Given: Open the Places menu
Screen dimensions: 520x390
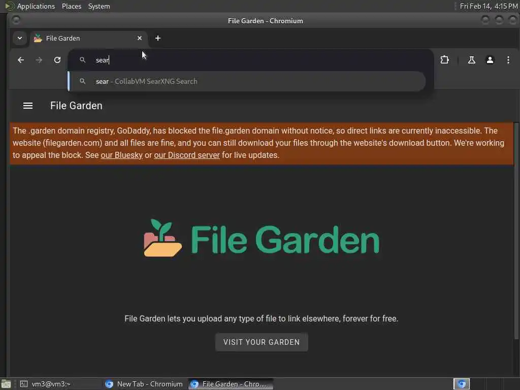Looking at the screenshot, I should pyautogui.click(x=71, y=6).
